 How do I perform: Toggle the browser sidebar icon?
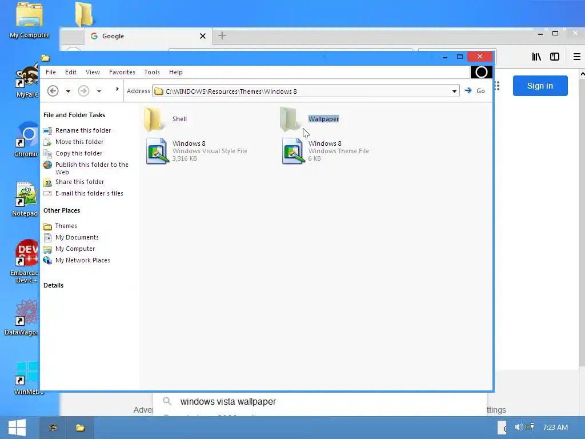555,57
